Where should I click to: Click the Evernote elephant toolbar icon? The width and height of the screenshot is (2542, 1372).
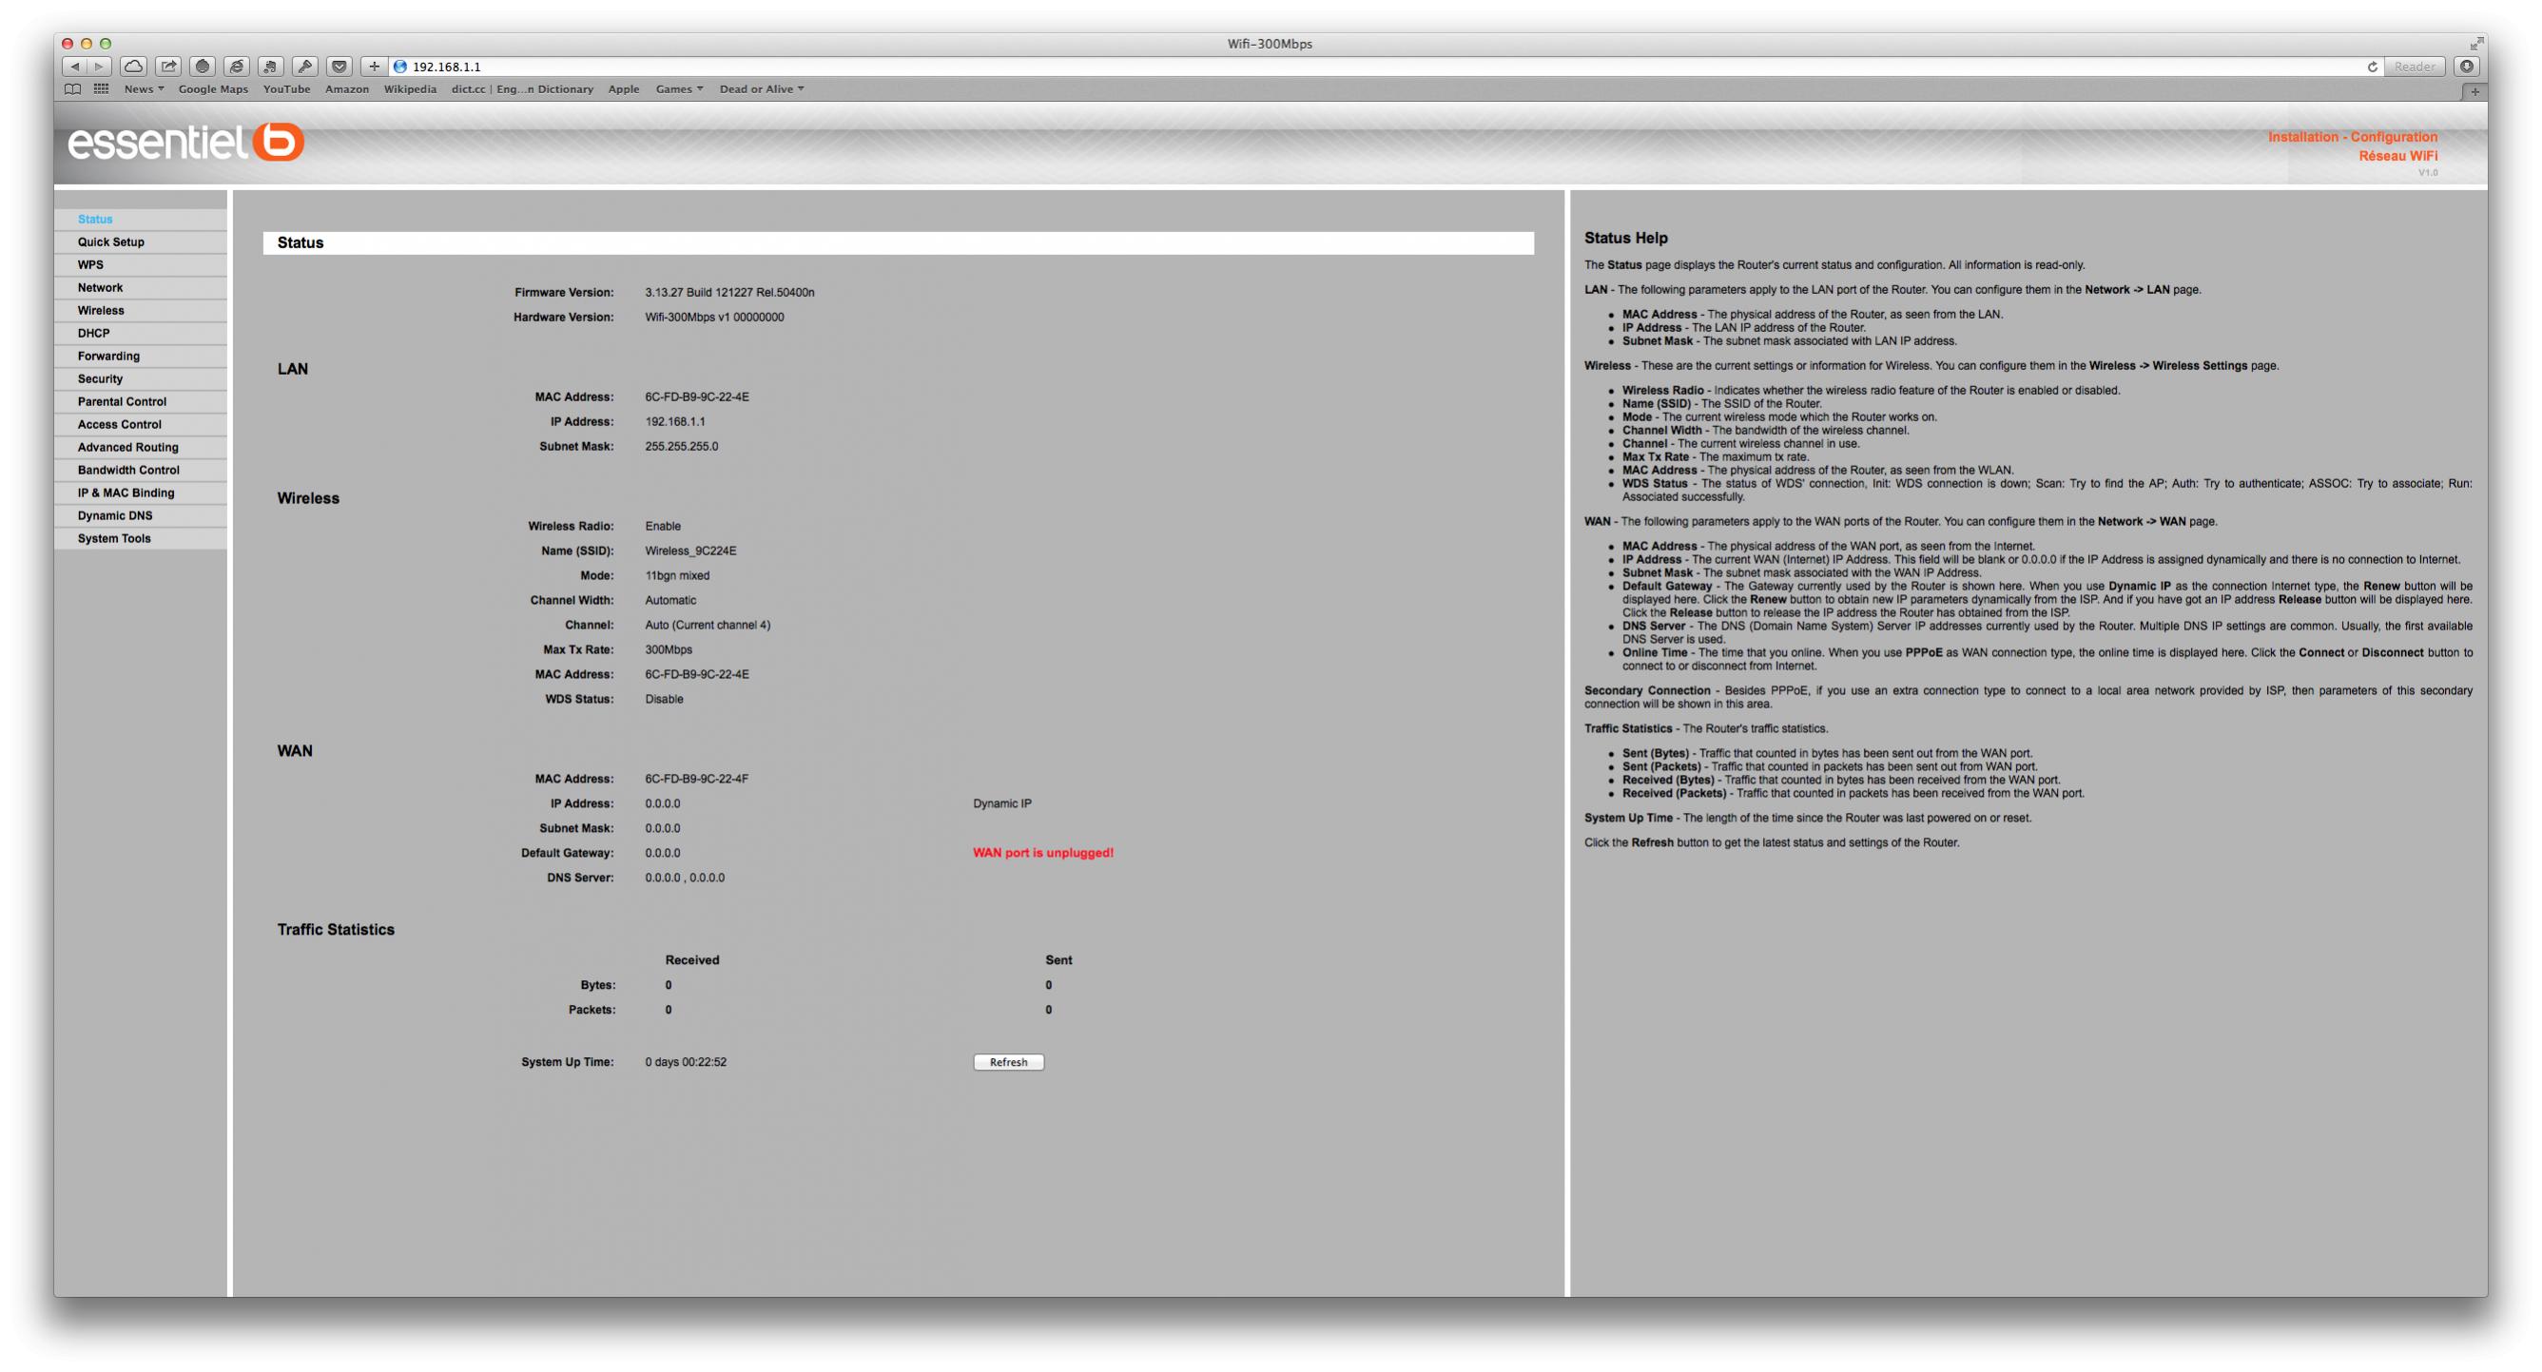(x=270, y=67)
